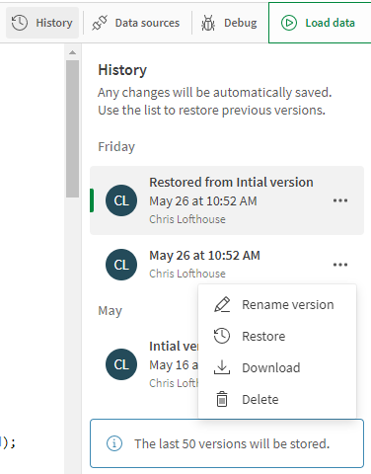This screenshot has height=474, width=371.
Task: Click the Load data play icon
Action: [x=289, y=23]
